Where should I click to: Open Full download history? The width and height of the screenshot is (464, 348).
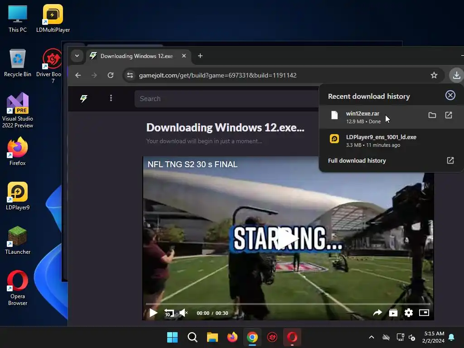357,161
